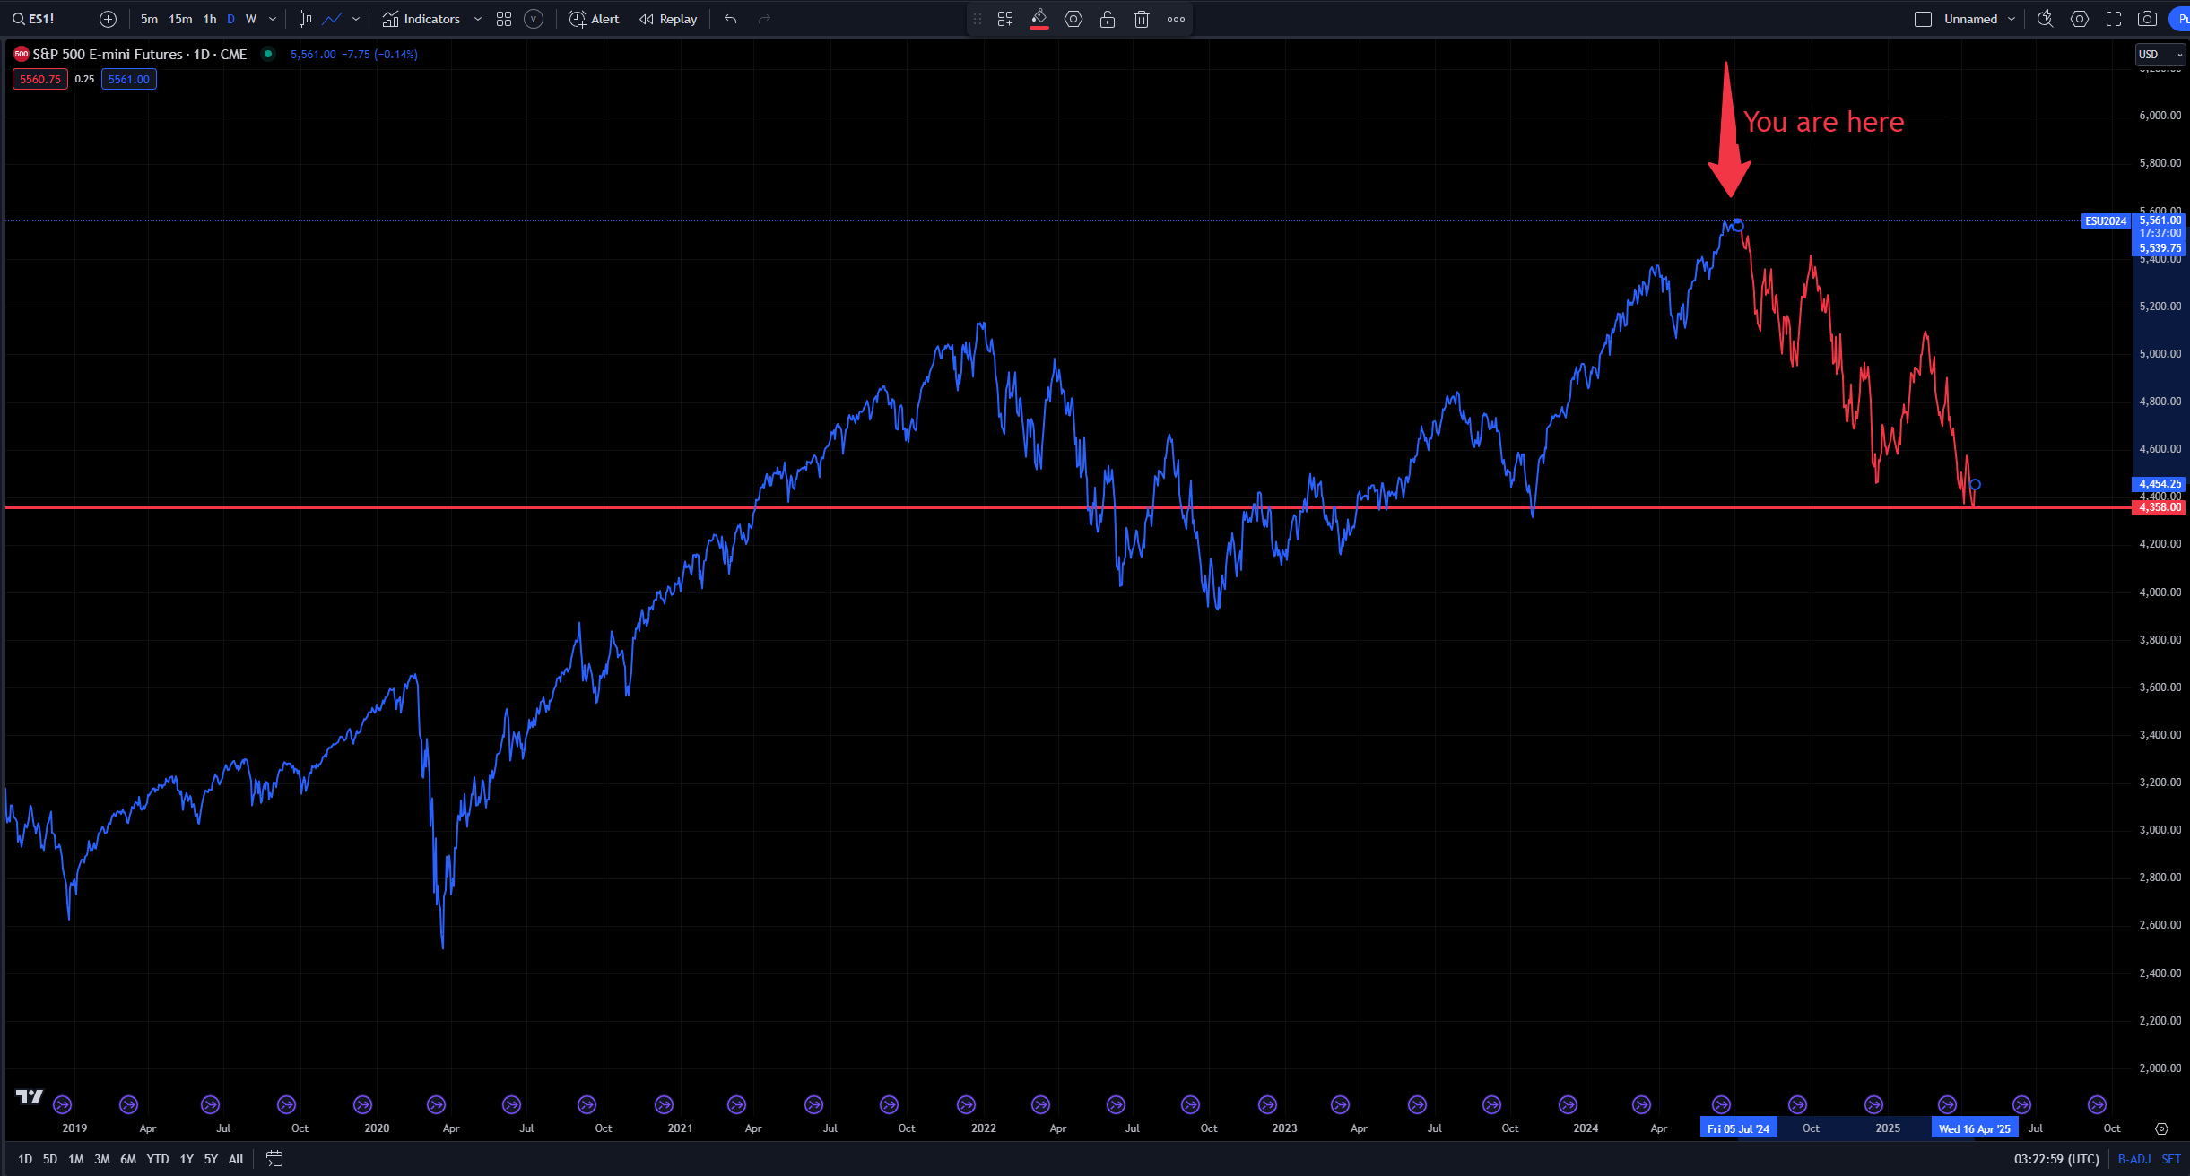Open the timeframe dropdown arrow
Viewport: 2190px width, 1176px height.
coord(271,18)
